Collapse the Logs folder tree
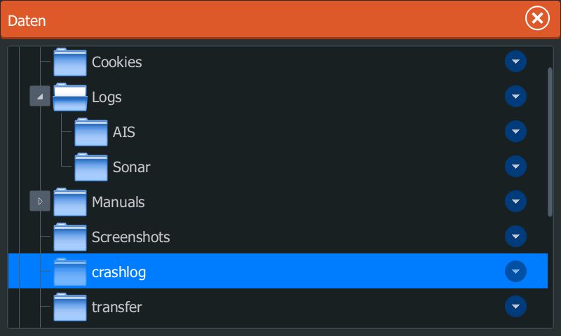The image size is (561, 336). coord(39,97)
